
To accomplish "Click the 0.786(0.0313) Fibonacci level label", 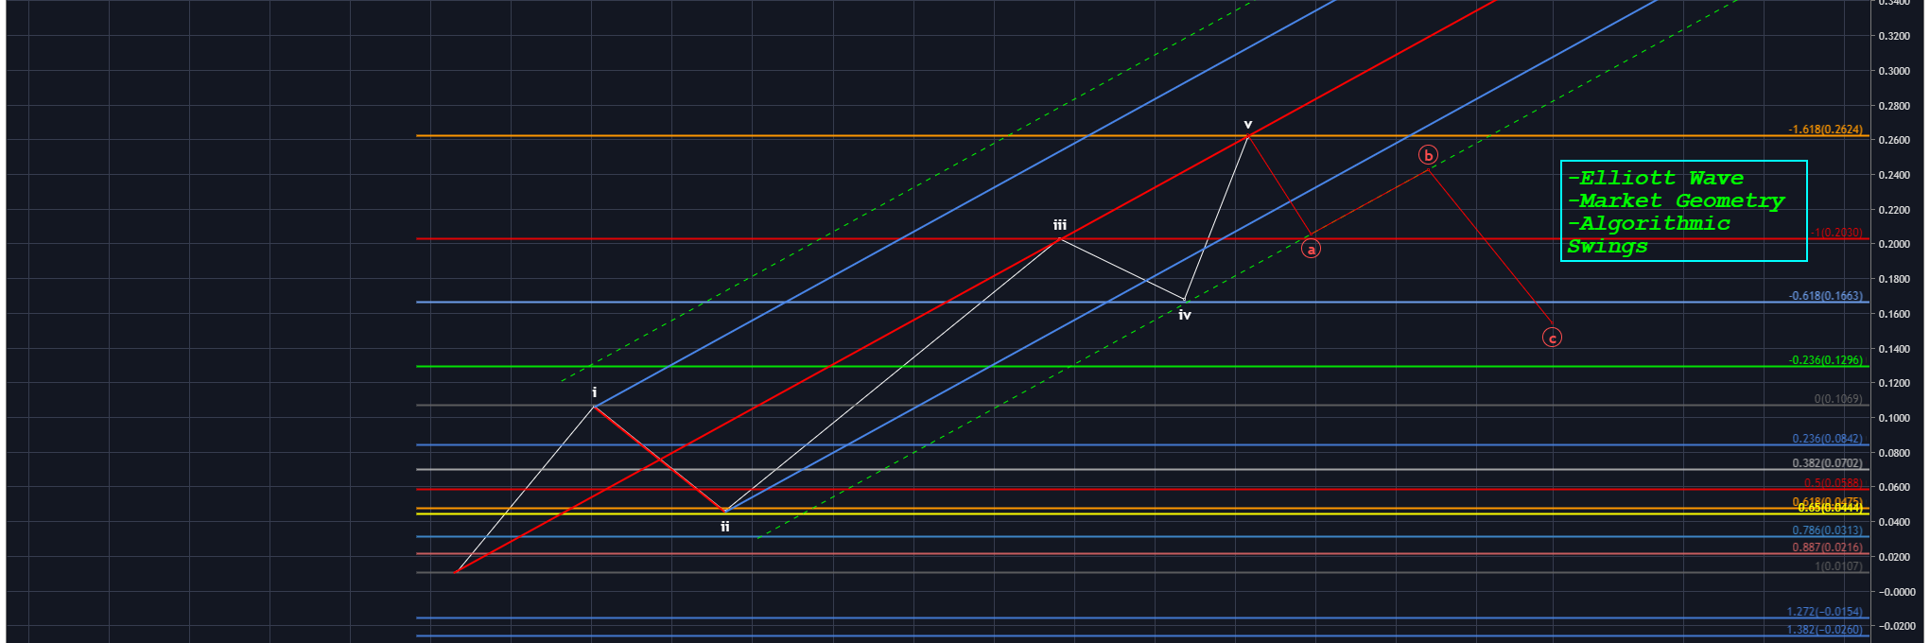I will [1828, 530].
